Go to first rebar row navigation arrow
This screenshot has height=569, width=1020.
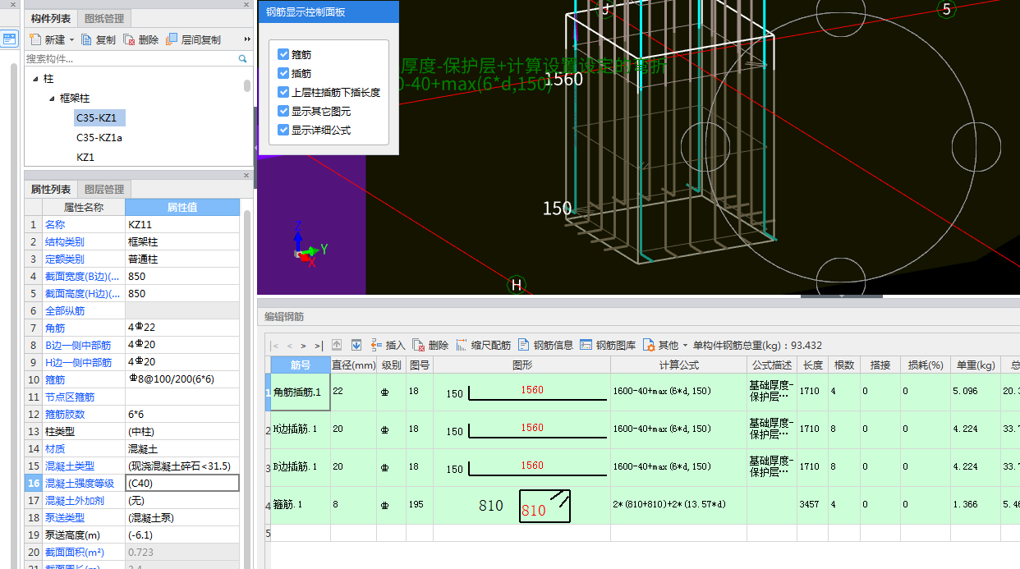click(x=275, y=346)
